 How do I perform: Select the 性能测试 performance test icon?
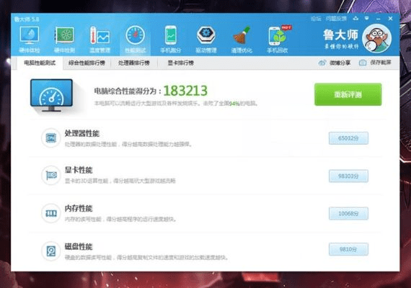pyautogui.click(x=136, y=35)
